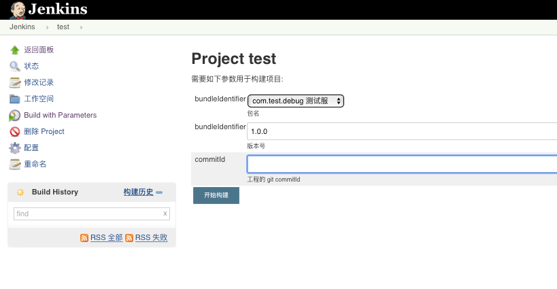Click the workspace folder icon
Viewport: 557px width, 289px height.
tap(14, 99)
